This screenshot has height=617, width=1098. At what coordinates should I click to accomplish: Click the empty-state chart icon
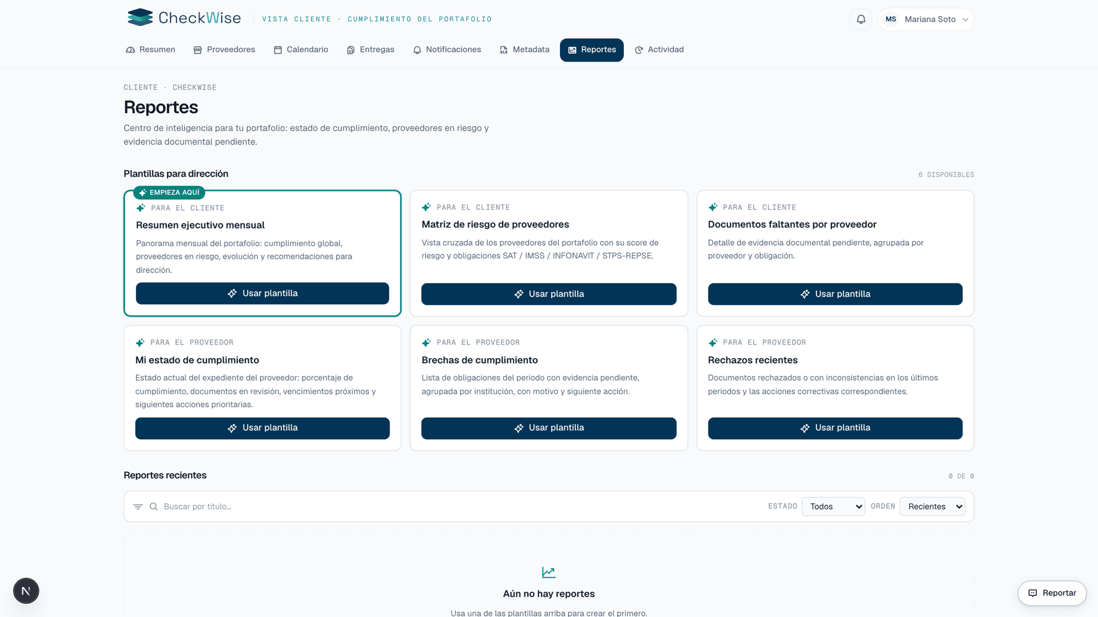click(549, 572)
